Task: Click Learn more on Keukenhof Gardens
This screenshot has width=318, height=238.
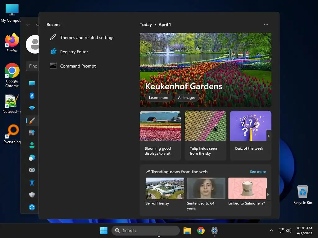Action: [x=158, y=98]
